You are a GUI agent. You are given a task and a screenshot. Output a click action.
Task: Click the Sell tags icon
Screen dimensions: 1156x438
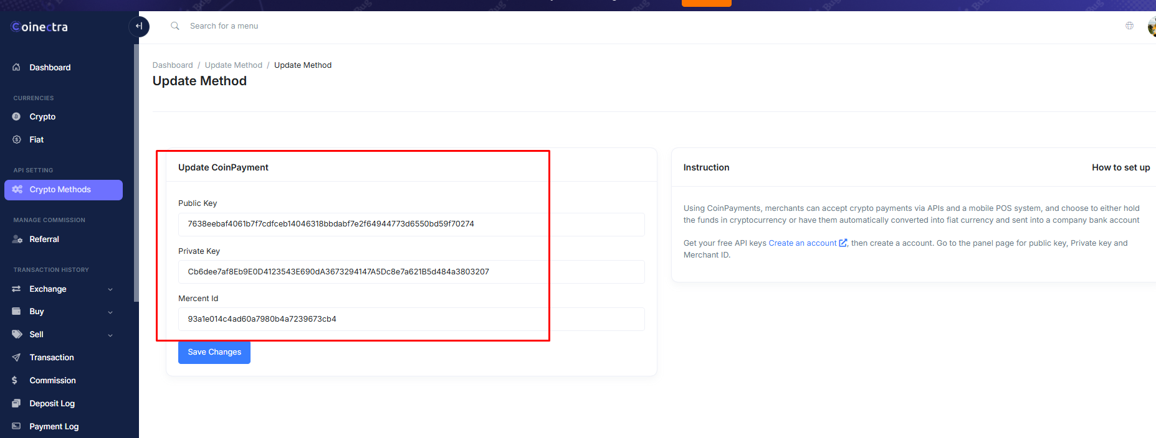[x=17, y=334]
